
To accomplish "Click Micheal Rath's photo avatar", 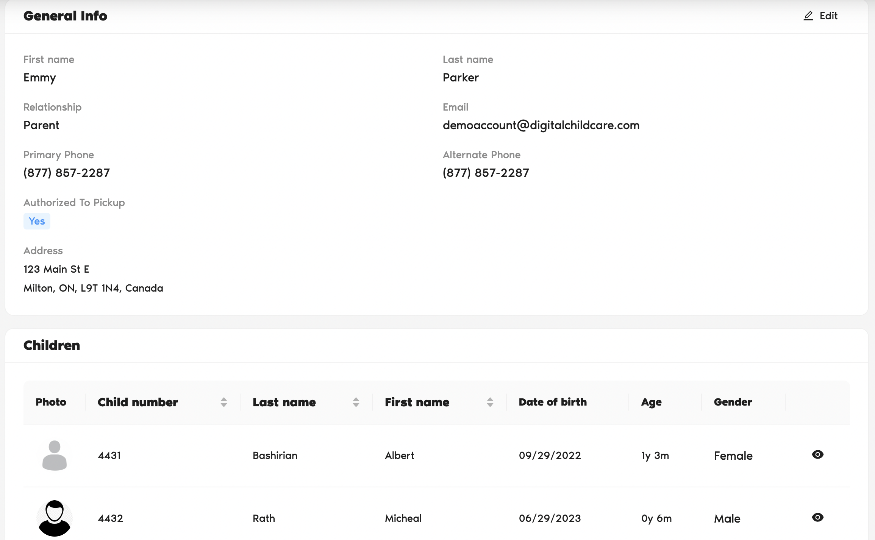I will point(55,518).
